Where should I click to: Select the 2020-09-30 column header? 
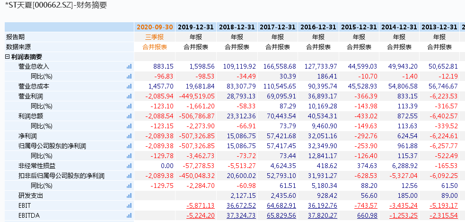(x=155, y=27)
